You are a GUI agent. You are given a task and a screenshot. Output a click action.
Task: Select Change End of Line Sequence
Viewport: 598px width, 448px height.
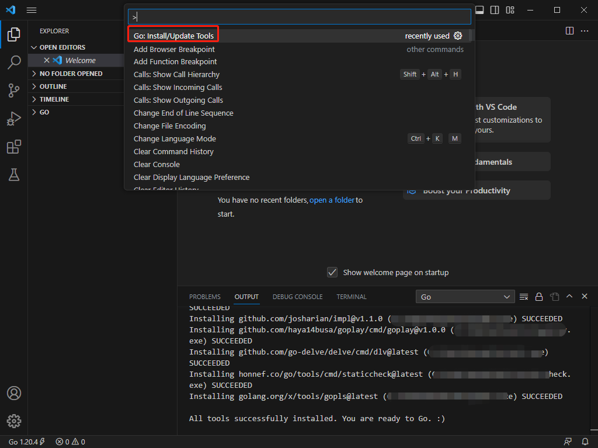pos(298,113)
